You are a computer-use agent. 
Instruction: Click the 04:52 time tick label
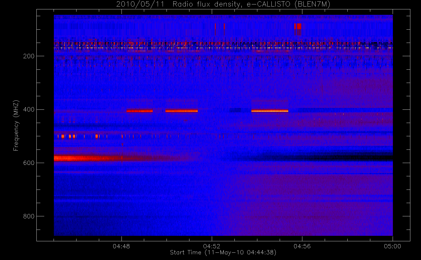tap(212, 246)
